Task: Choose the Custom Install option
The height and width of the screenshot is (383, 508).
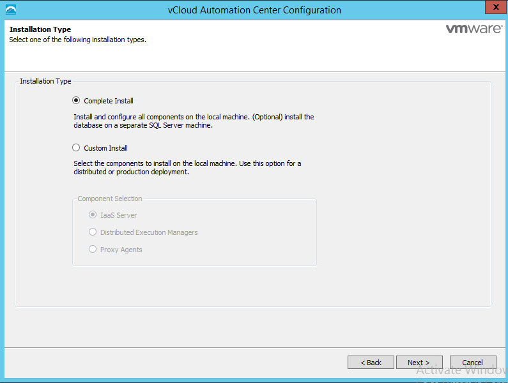Action: point(77,148)
